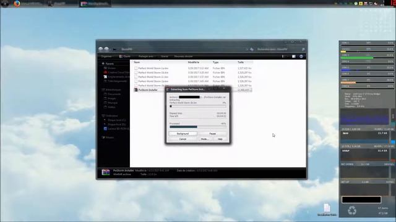Select file modified at 3:22 AM
The height and width of the screenshot is (222, 396).
[x=193, y=68]
